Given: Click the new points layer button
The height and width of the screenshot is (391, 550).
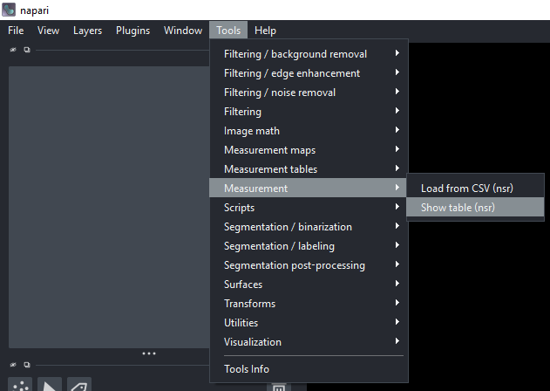Looking at the screenshot, I should (x=20, y=385).
